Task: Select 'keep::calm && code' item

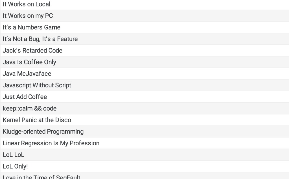Action: (145, 108)
